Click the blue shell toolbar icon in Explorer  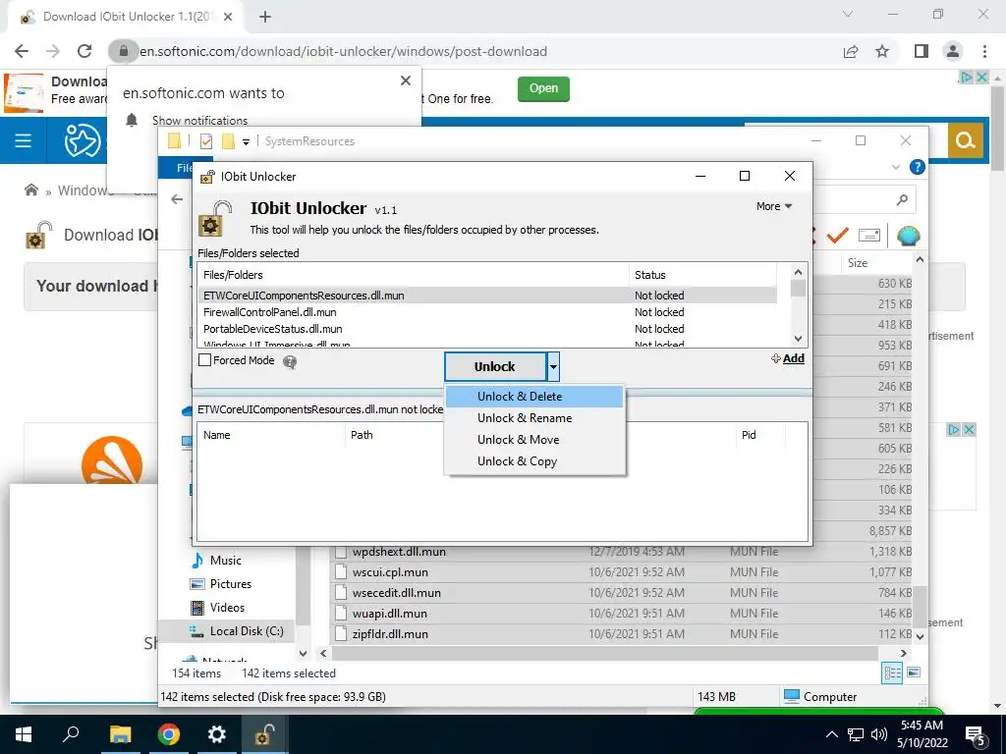pyautogui.click(x=908, y=236)
